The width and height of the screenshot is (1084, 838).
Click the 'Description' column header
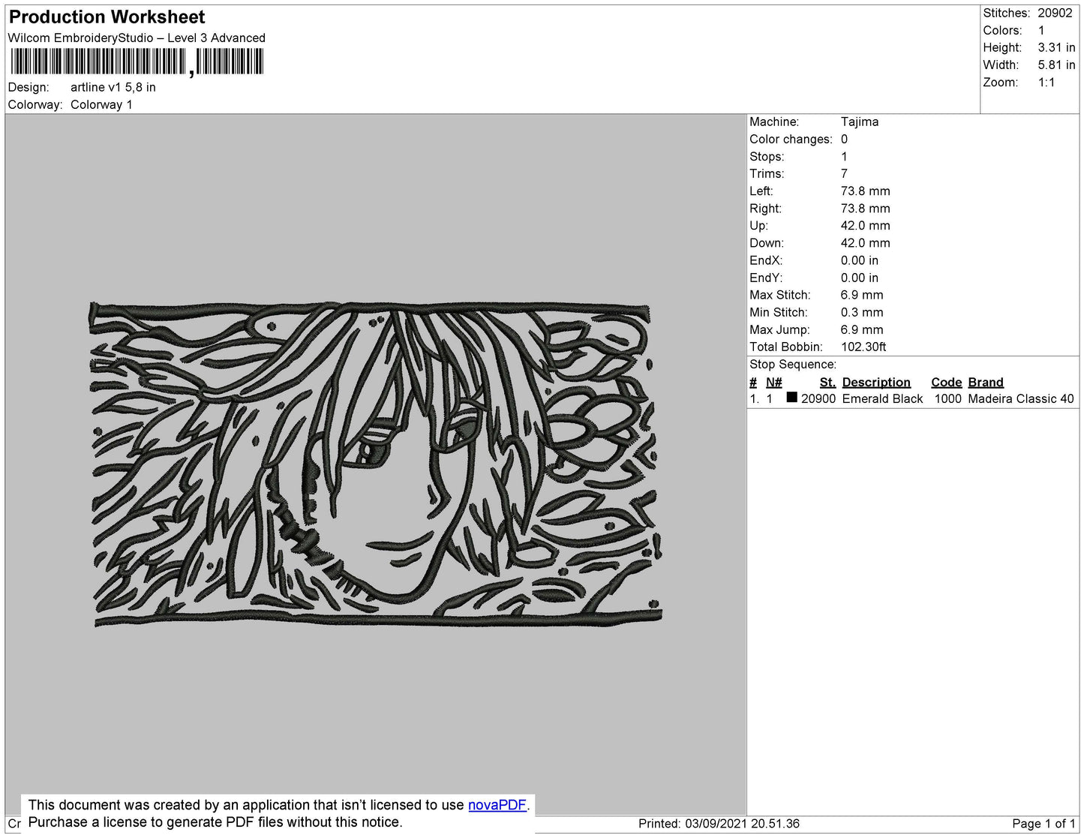[x=876, y=383]
